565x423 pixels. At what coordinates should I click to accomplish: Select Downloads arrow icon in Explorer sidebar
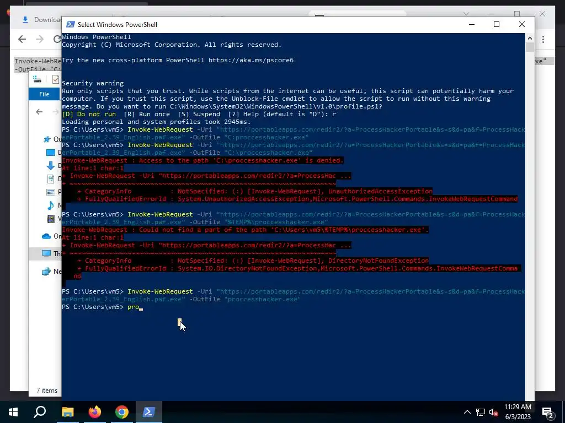point(51,165)
